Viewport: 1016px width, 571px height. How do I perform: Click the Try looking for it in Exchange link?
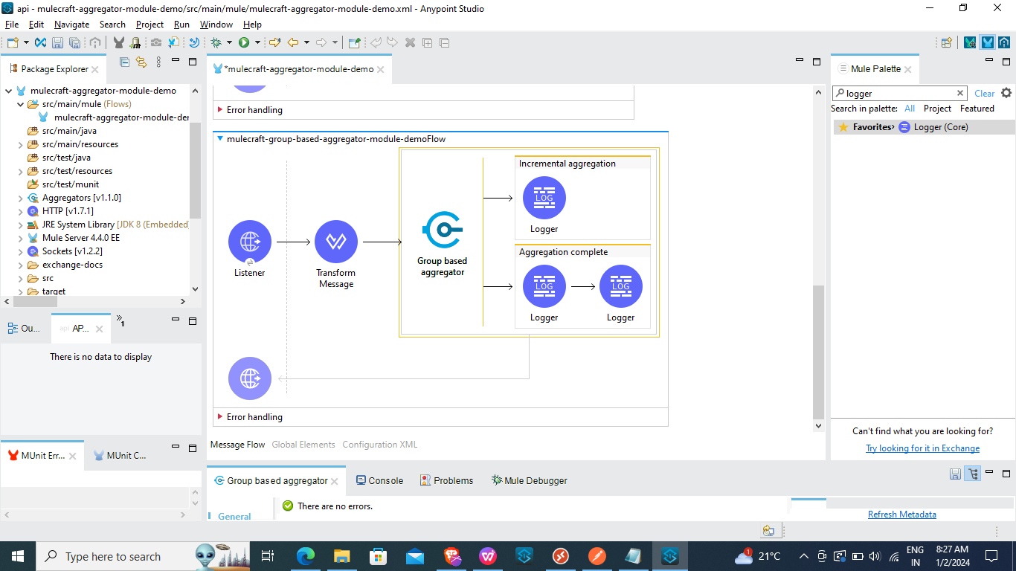[922, 448]
